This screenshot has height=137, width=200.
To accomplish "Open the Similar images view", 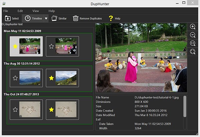I will click(x=54, y=18).
